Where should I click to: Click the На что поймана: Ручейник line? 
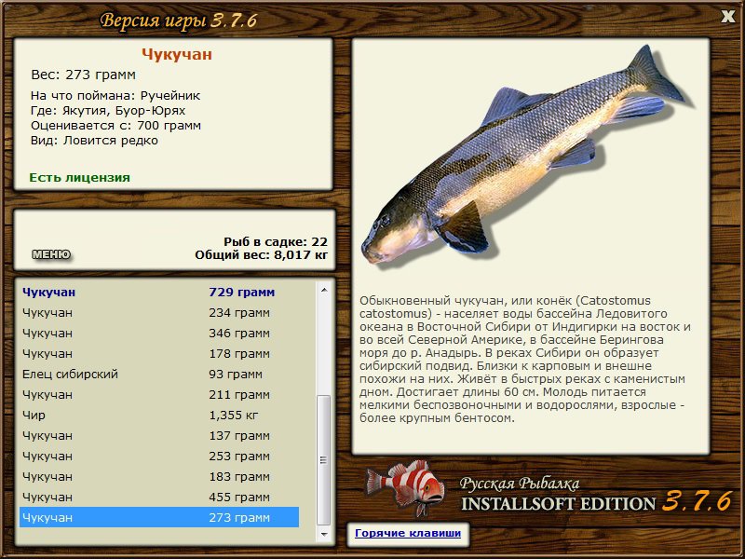click(115, 96)
